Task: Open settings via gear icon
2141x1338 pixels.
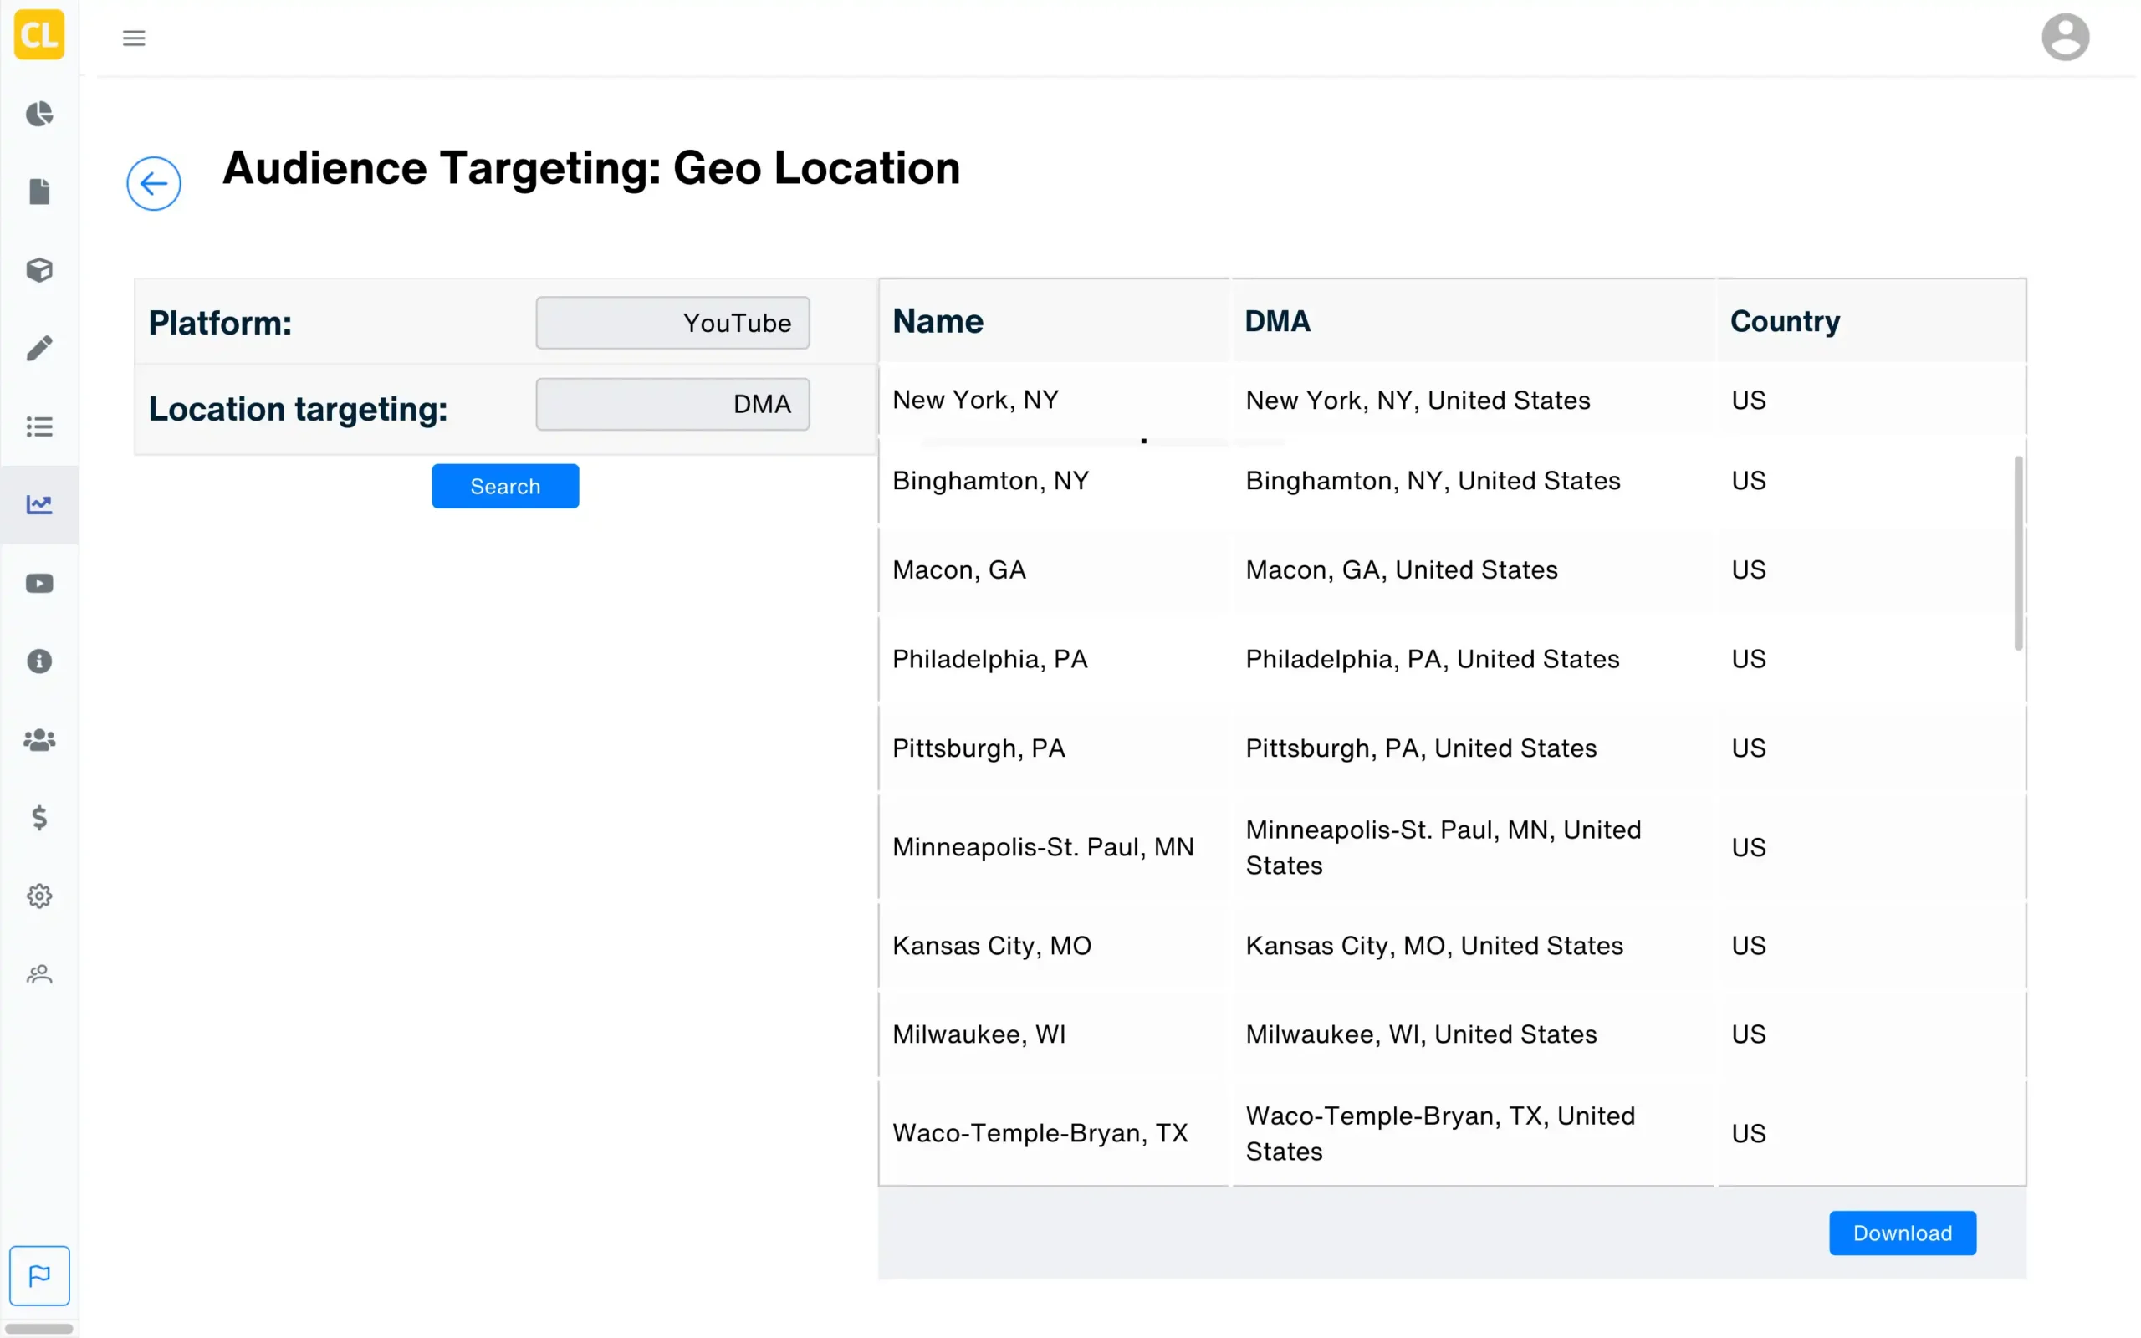Action: (x=39, y=896)
